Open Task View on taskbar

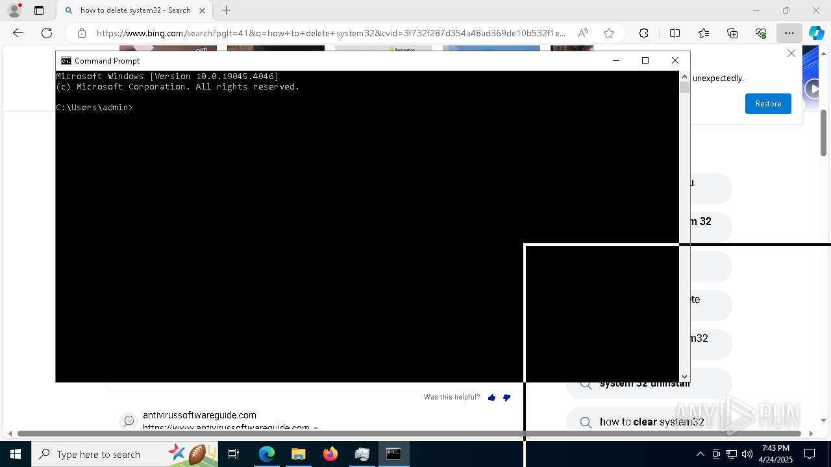pyautogui.click(x=234, y=454)
